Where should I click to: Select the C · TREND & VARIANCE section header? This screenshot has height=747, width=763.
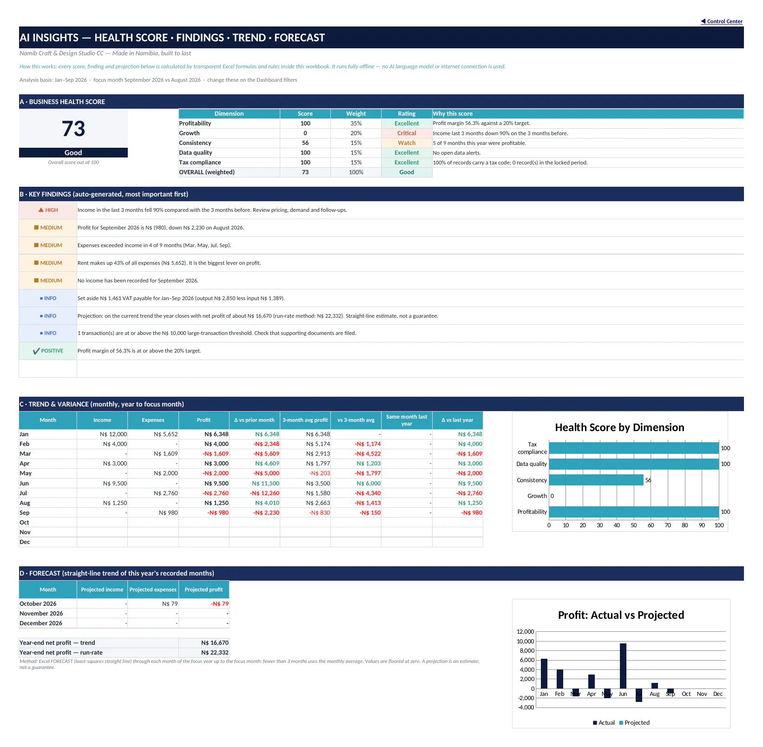click(381, 404)
